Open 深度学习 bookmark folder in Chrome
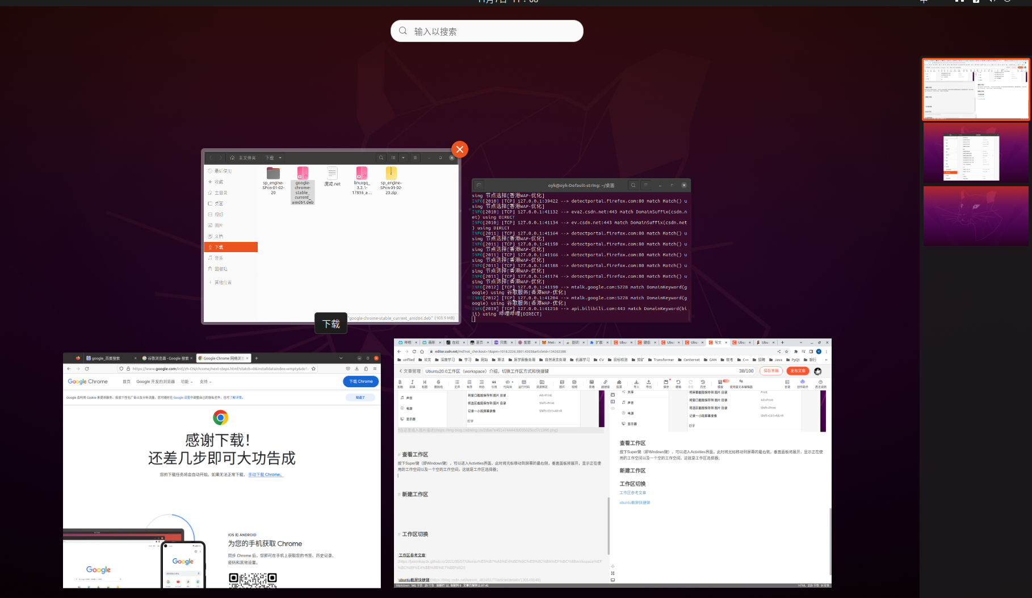 pos(445,359)
